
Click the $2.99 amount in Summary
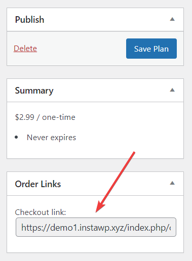click(x=25, y=117)
